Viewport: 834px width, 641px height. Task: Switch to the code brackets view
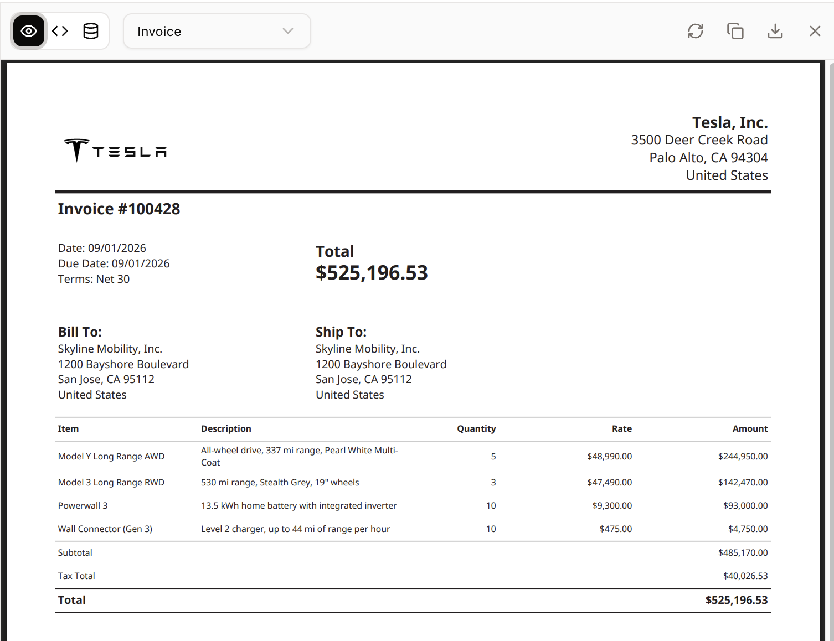click(x=60, y=31)
